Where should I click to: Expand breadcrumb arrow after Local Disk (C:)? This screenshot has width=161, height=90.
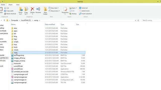(32, 20)
